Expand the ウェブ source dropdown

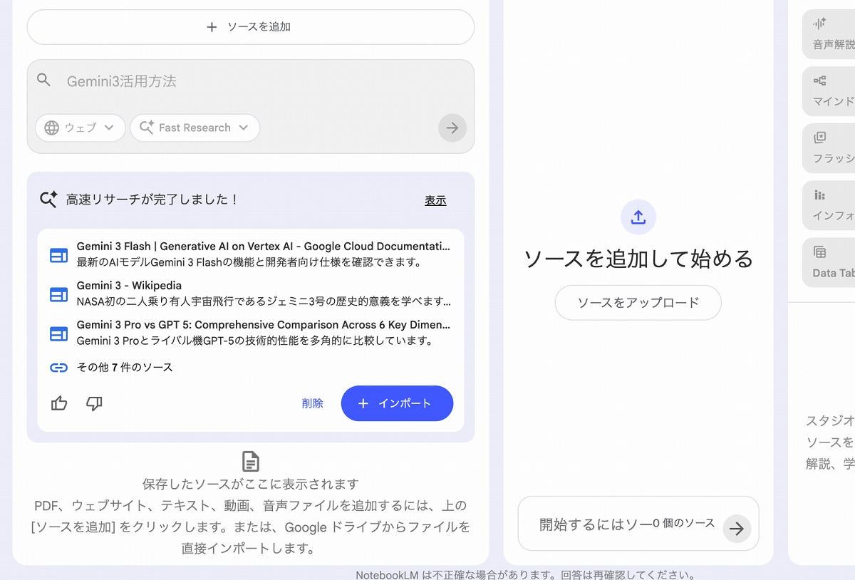point(80,128)
